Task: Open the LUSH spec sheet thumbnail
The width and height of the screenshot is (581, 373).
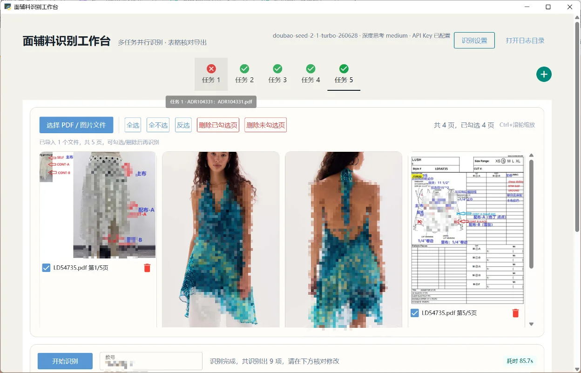Action: (x=466, y=228)
